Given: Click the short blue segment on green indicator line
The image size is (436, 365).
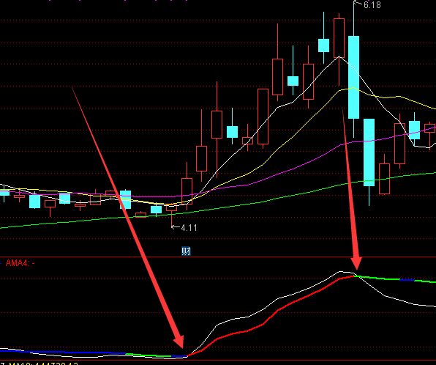Looking at the screenshot, I should coord(407,280).
